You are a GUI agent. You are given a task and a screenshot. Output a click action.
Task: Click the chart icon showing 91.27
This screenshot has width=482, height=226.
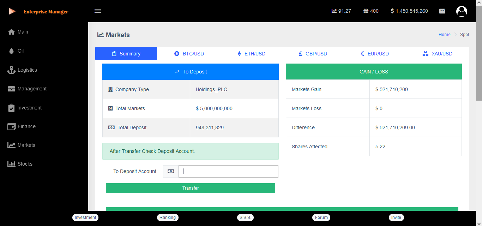click(334, 11)
